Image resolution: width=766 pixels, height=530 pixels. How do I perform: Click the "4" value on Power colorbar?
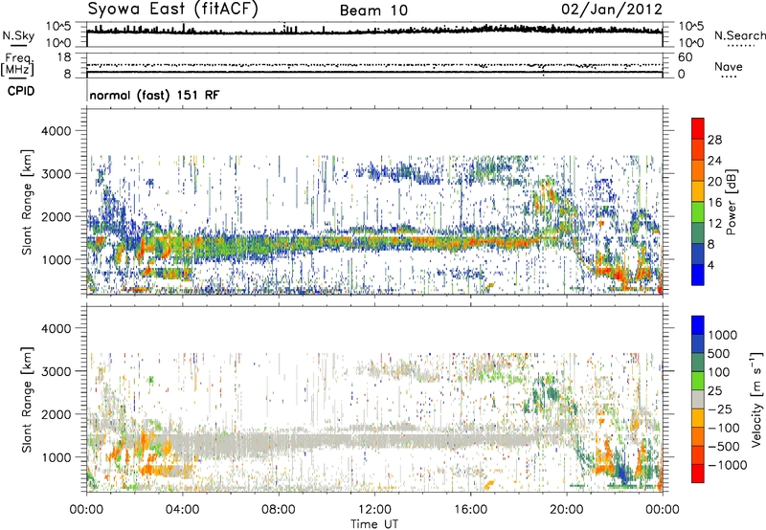point(710,265)
